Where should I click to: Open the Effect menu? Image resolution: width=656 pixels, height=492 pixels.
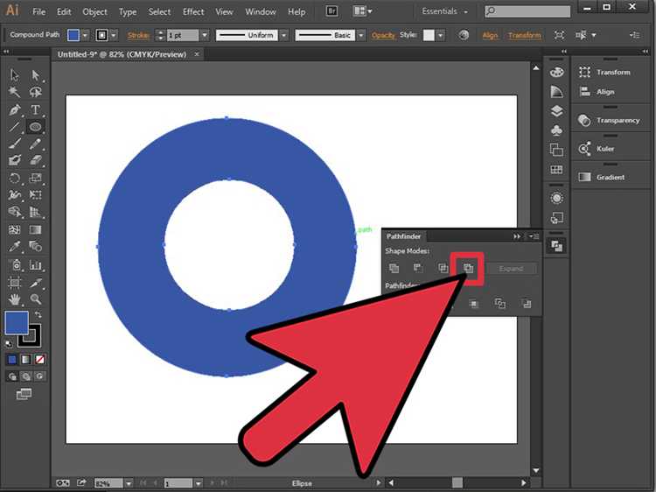(x=193, y=11)
